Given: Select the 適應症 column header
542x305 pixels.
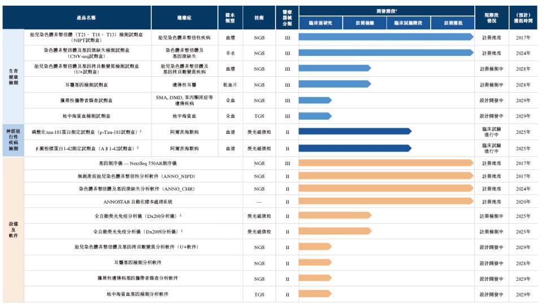Looking at the screenshot, I should (184, 18).
